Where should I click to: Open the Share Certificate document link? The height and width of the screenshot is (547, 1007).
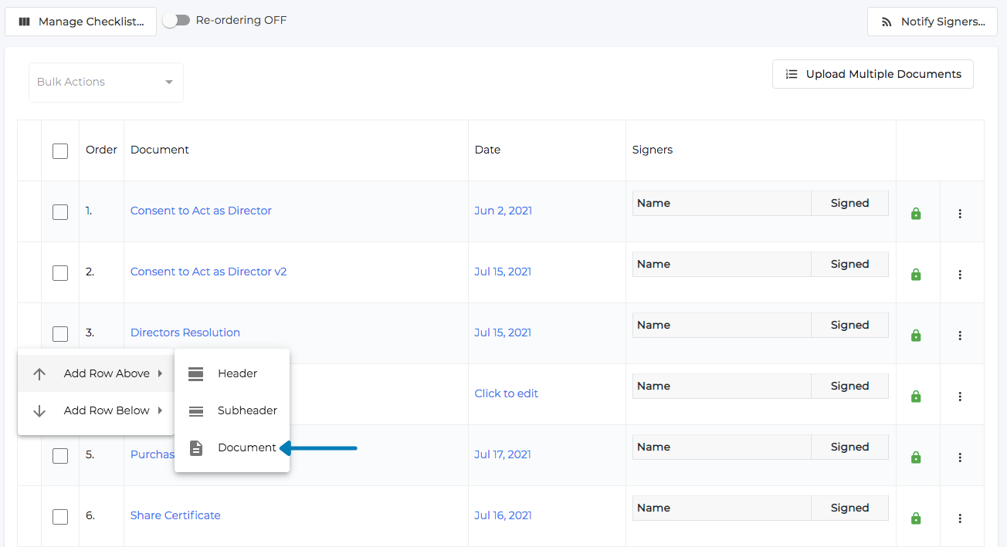point(175,515)
